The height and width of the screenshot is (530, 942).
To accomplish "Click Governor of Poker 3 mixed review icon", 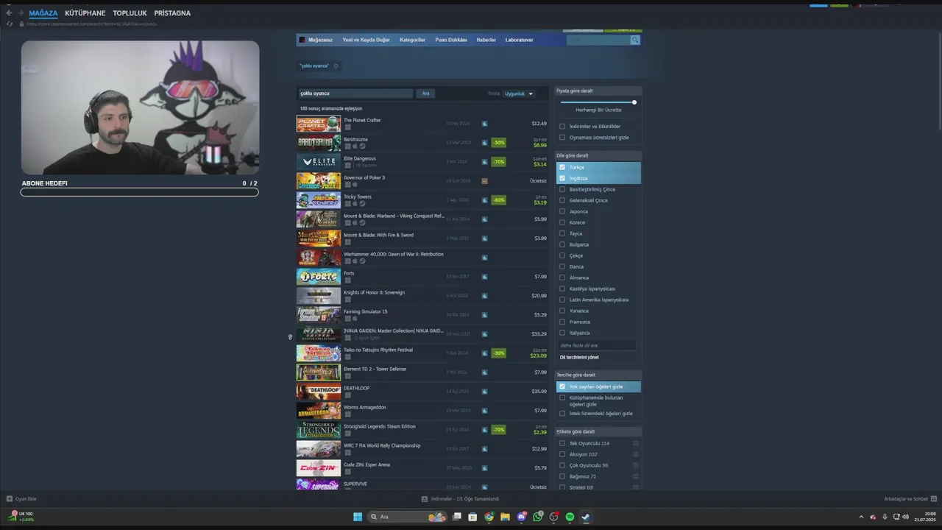I will click(x=484, y=180).
